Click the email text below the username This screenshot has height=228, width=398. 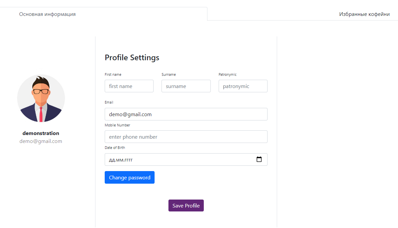point(41,141)
